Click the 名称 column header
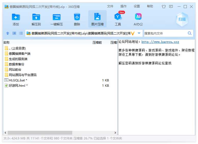 pyautogui.click(x=6, y=42)
